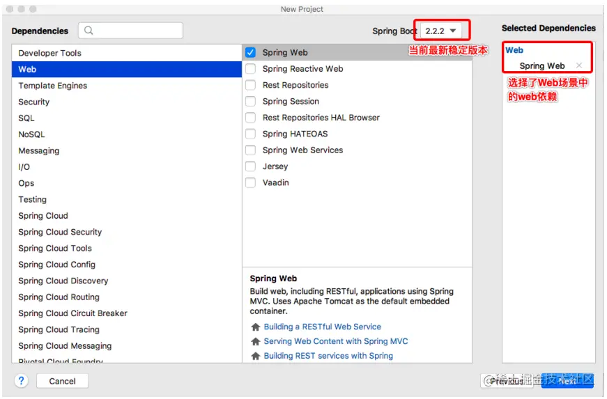The height and width of the screenshot is (399, 607).
Task: Tick the Rest Repositories checkbox
Action: point(250,85)
